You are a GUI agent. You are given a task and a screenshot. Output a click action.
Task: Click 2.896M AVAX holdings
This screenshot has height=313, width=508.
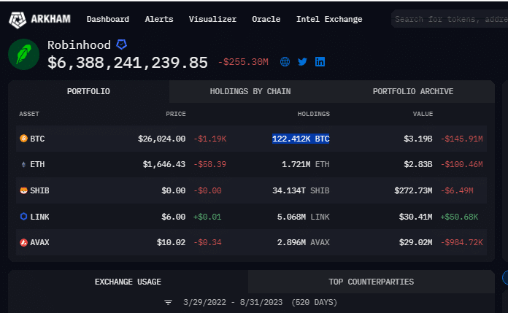303,242
